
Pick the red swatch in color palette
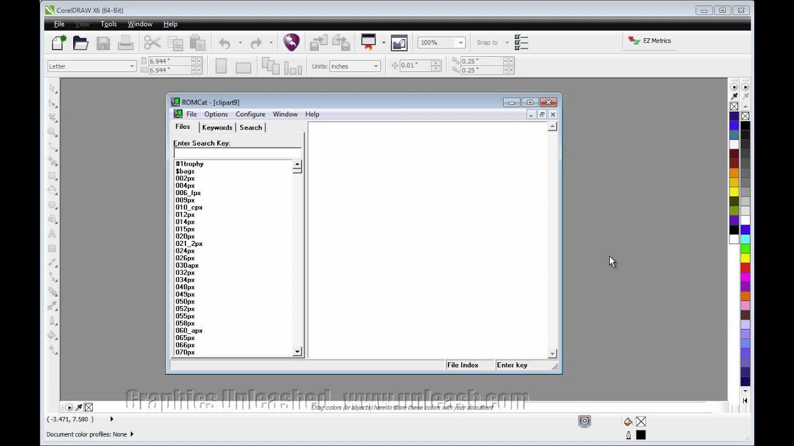point(745,267)
